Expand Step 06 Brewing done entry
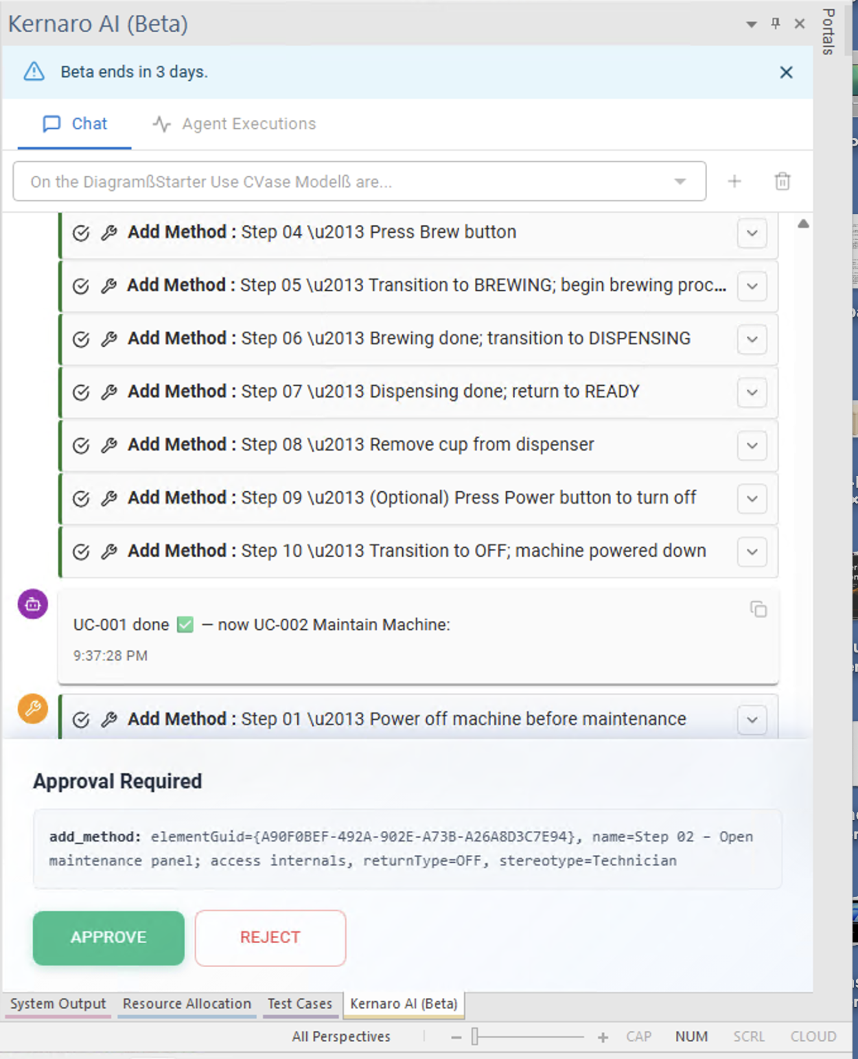Screen dimensions: 858x1059 (752, 339)
